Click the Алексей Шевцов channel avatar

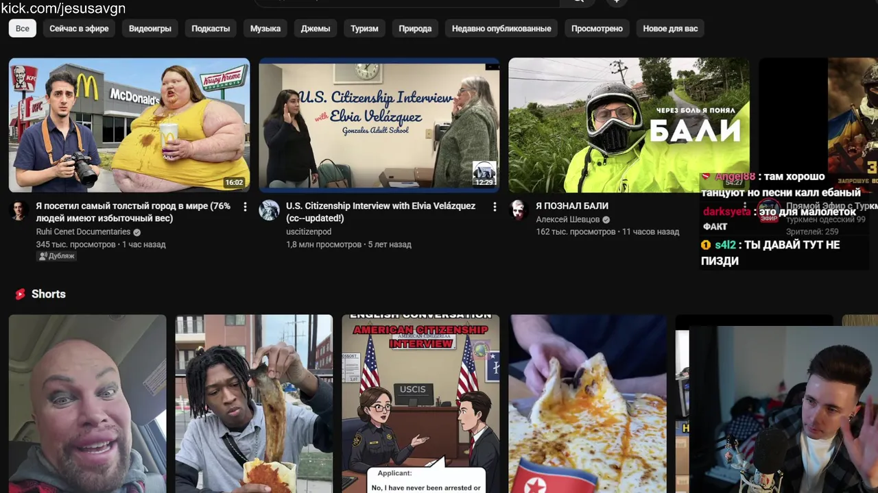click(519, 210)
